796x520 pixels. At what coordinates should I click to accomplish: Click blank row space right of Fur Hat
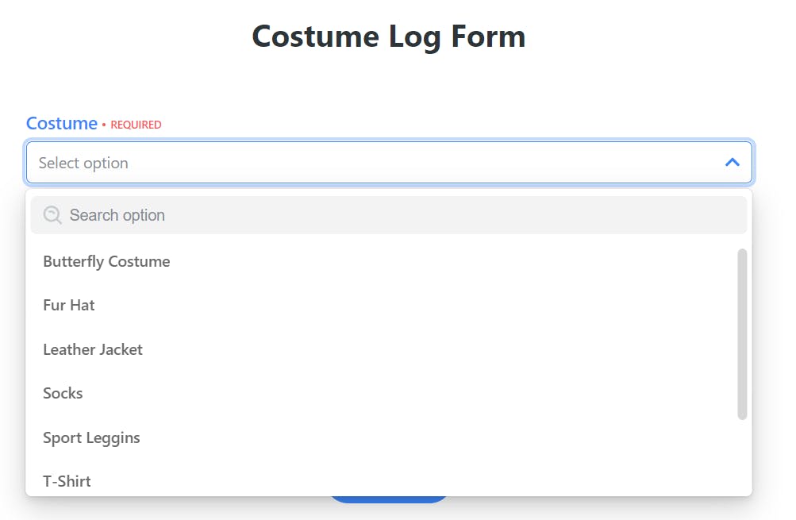click(397, 305)
